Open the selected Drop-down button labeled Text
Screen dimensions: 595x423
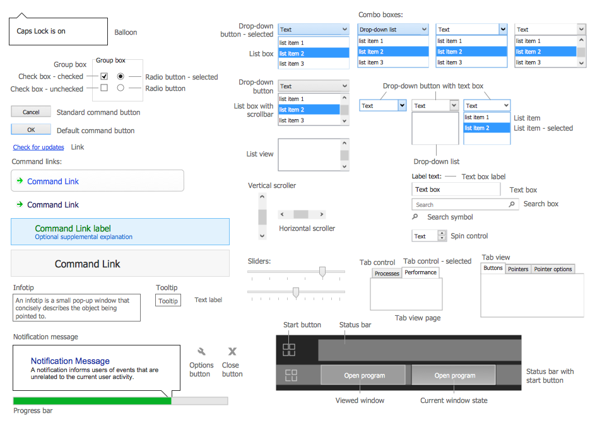[314, 29]
